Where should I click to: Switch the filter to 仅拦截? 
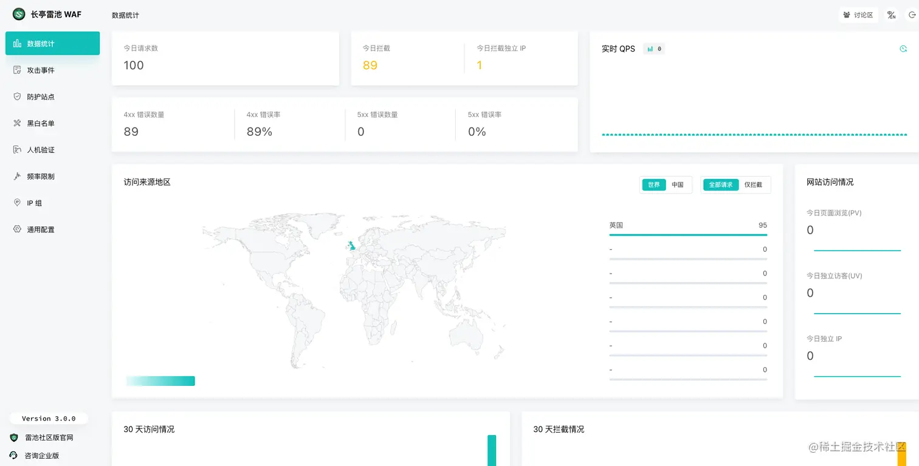(753, 184)
